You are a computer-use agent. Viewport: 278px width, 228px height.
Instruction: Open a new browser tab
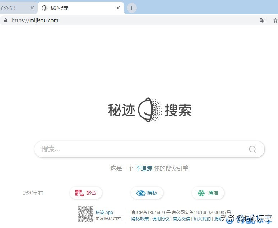pos(132,8)
